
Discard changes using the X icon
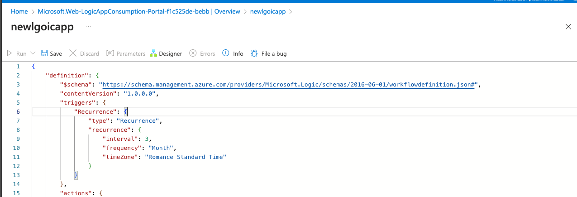tap(73, 53)
